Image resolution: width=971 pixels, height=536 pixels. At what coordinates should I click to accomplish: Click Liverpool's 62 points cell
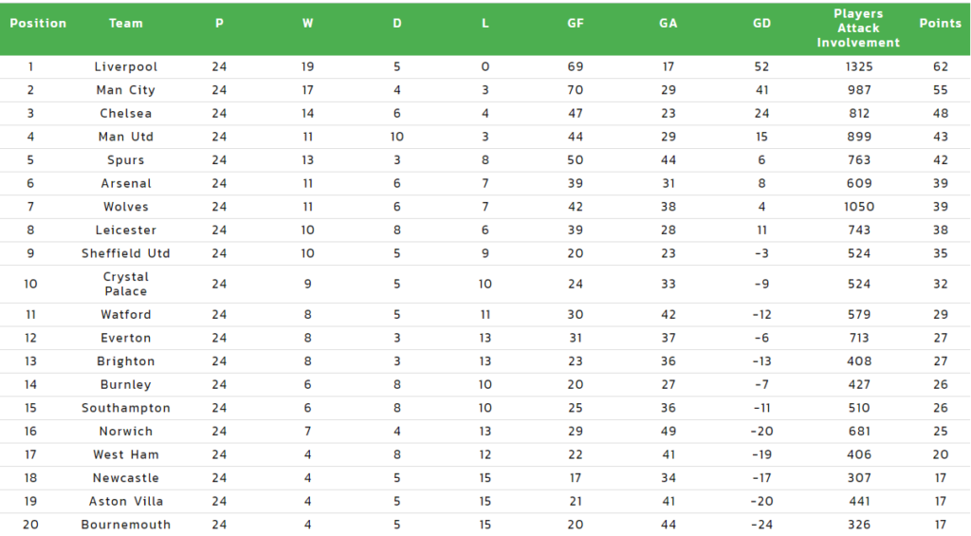[x=940, y=67]
